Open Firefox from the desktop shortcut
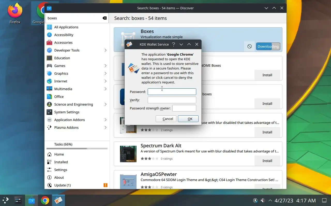The width and height of the screenshot is (331, 206). [15, 13]
